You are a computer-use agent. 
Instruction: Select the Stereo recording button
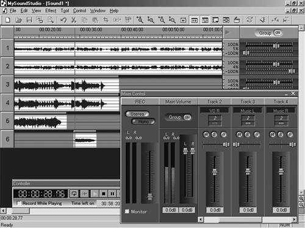click(x=137, y=114)
